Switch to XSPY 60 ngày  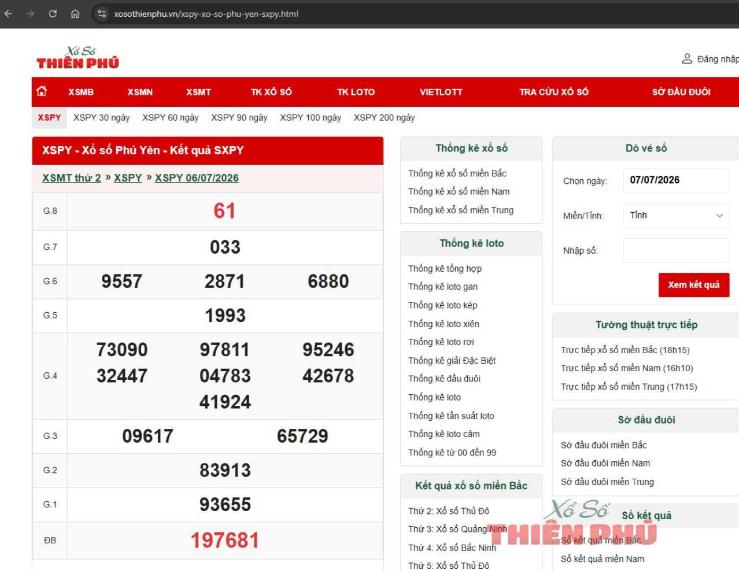pos(171,117)
